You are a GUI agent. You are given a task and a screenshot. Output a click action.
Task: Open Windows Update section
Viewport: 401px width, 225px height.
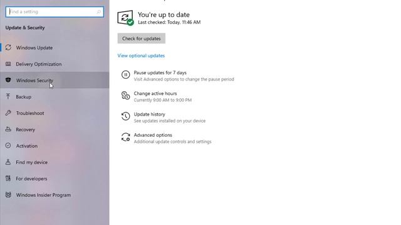(55, 47)
